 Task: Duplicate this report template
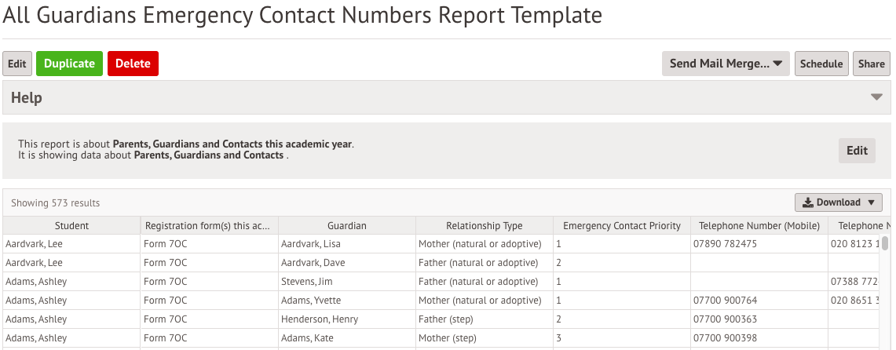[69, 64]
